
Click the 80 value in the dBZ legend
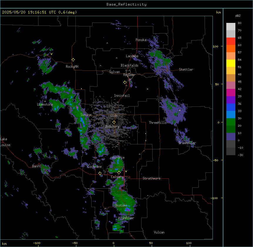[x=239, y=23]
